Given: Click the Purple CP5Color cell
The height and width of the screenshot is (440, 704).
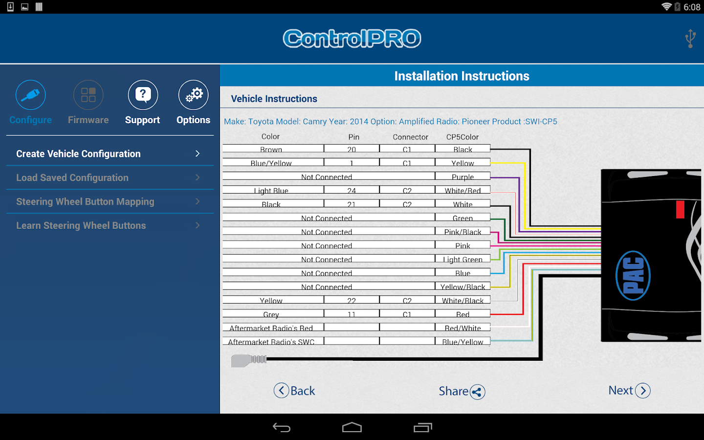Looking at the screenshot, I should pos(462,176).
